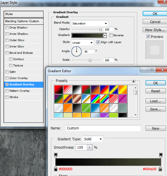Select the top-left opacity stop
The width and height of the screenshot is (167, 176).
[x=56, y=155]
